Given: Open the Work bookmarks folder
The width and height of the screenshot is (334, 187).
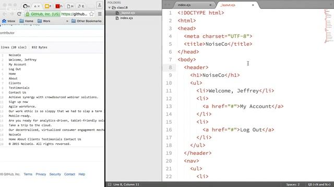Looking at the screenshot, I should click(x=44, y=21).
